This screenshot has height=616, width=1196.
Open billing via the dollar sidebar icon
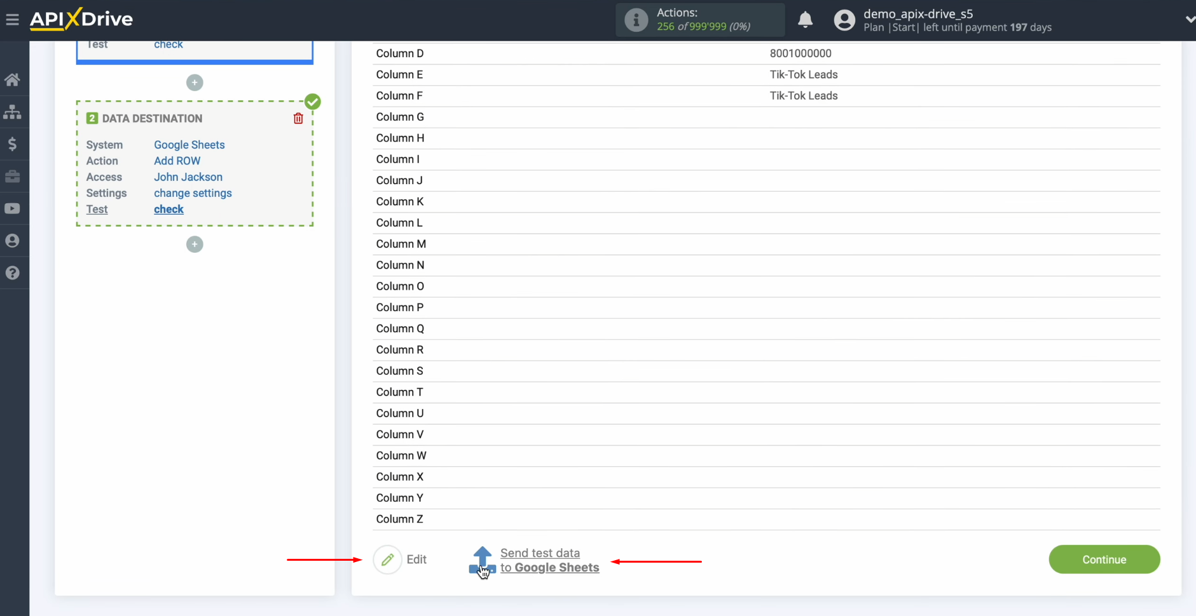click(13, 144)
